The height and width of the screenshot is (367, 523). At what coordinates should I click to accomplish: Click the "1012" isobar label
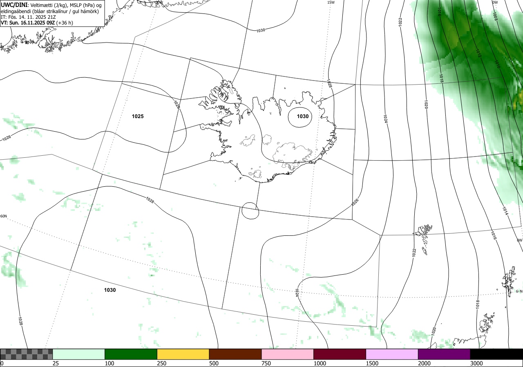tap(478, 53)
